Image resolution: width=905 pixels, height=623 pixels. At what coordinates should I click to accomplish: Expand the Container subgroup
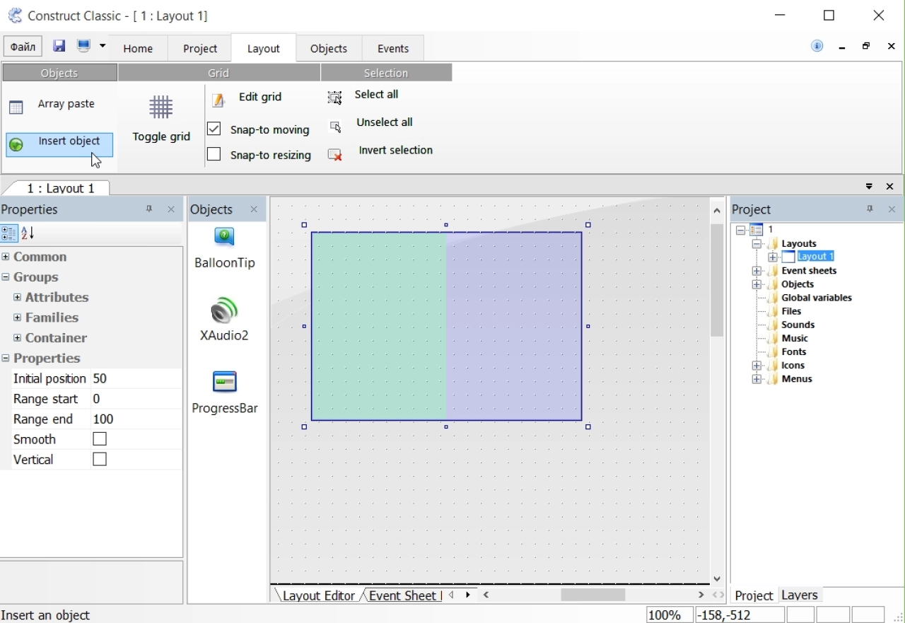17,338
